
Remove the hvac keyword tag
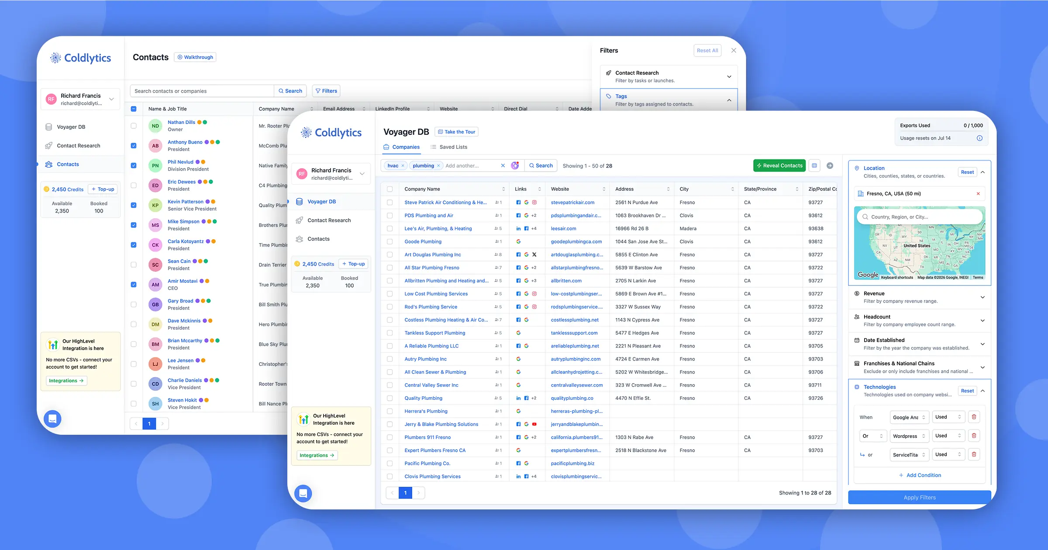[403, 166]
